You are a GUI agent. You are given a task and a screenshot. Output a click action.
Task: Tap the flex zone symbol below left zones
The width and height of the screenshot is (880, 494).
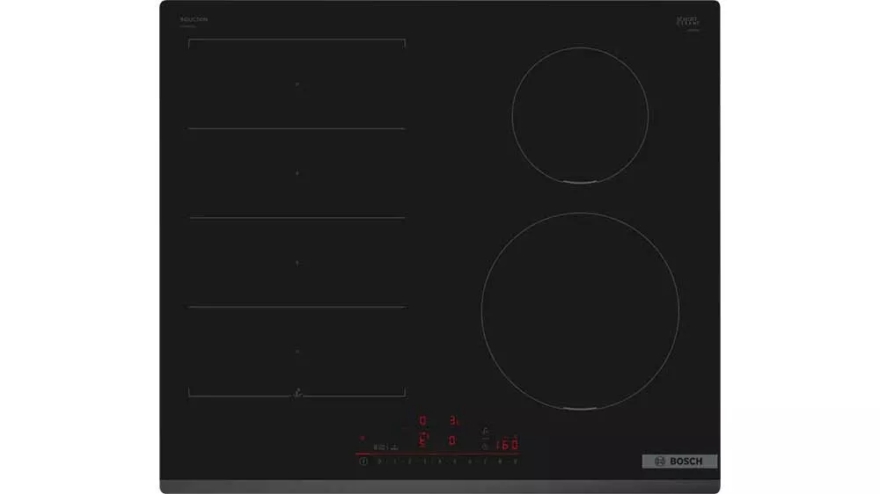(x=297, y=393)
